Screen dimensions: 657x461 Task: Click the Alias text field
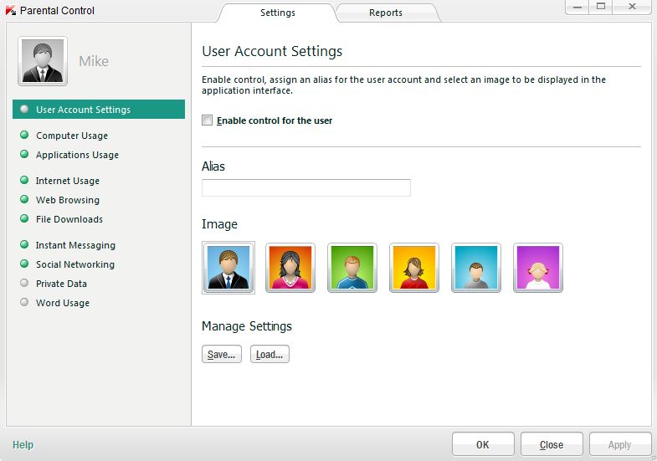pos(305,188)
